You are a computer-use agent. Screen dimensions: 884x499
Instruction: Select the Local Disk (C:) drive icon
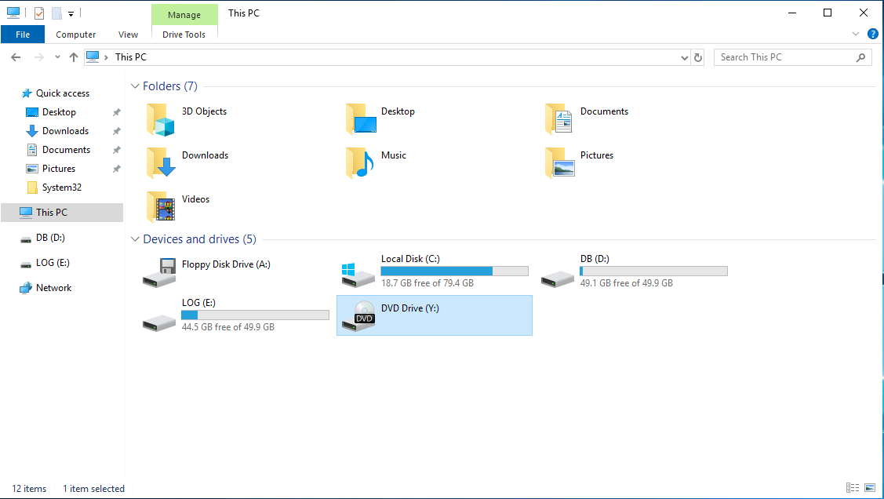[x=358, y=275]
